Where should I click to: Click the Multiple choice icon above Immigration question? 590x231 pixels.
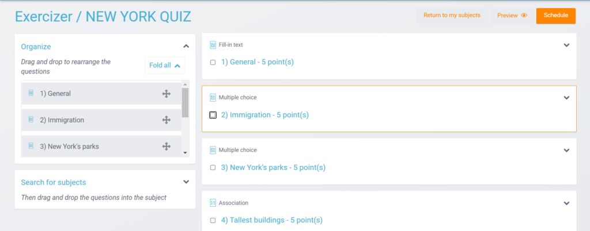(x=213, y=98)
